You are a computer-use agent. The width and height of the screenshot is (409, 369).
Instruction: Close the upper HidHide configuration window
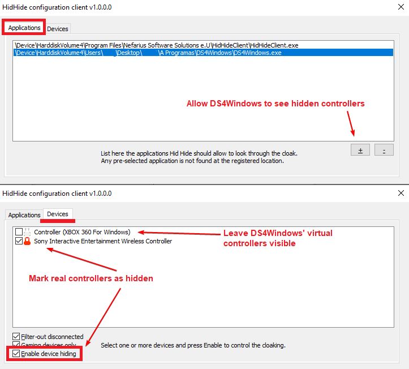click(x=401, y=7)
